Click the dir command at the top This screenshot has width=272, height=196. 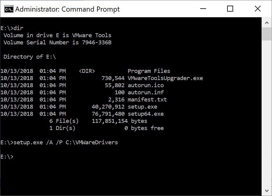pos(18,28)
